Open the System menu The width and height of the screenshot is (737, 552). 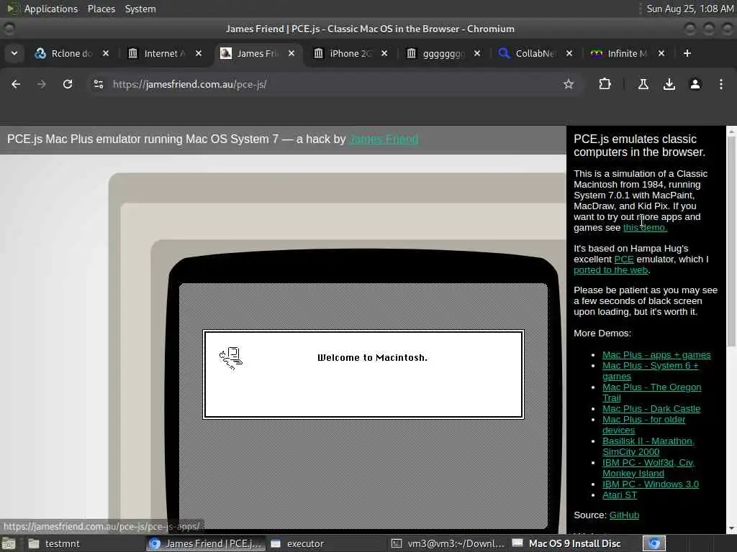point(140,9)
